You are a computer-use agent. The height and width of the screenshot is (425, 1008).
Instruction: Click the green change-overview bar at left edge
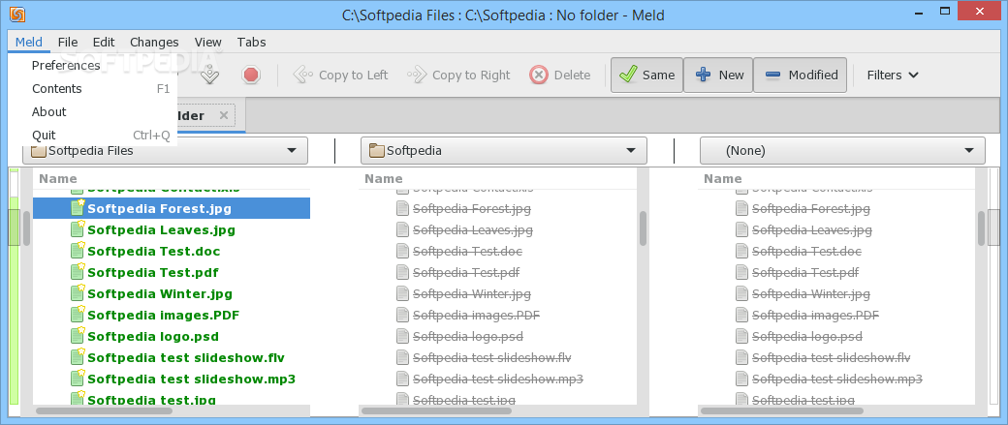tap(15, 288)
